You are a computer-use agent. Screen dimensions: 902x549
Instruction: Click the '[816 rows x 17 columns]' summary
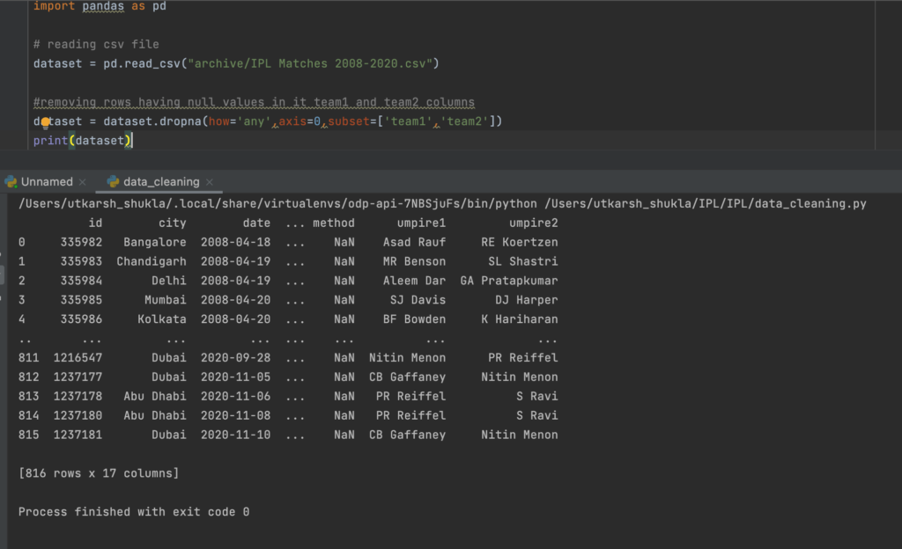[x=99, y=473]
